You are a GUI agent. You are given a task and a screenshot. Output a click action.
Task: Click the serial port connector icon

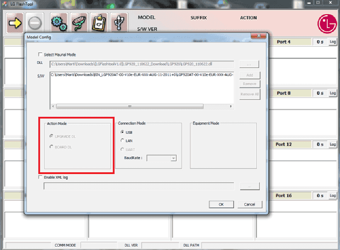(79, 23)
